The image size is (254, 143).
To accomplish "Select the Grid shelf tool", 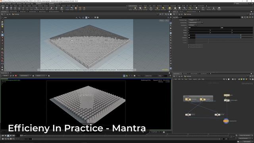I will point(19,8).
